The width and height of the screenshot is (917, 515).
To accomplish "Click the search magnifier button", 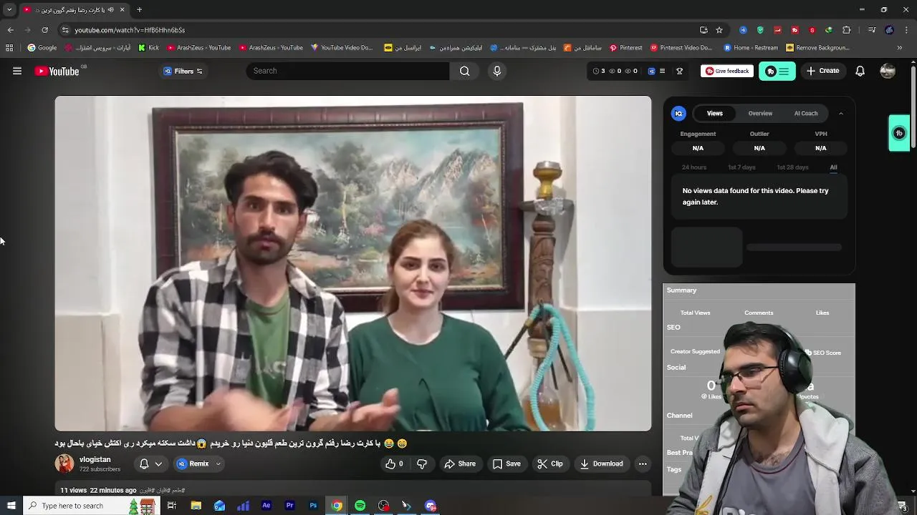I will pos(465,71).
